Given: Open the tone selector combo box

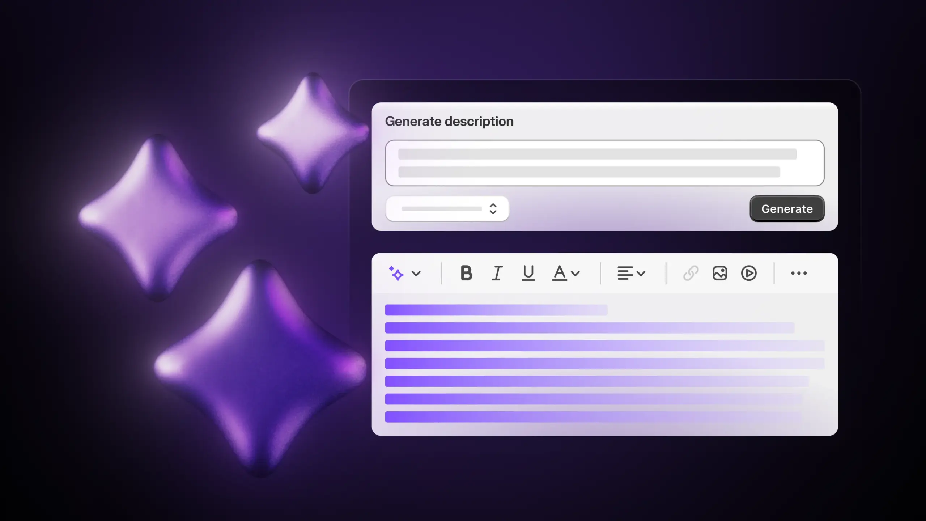Looking at the screenshot, I should click(447, 209).
